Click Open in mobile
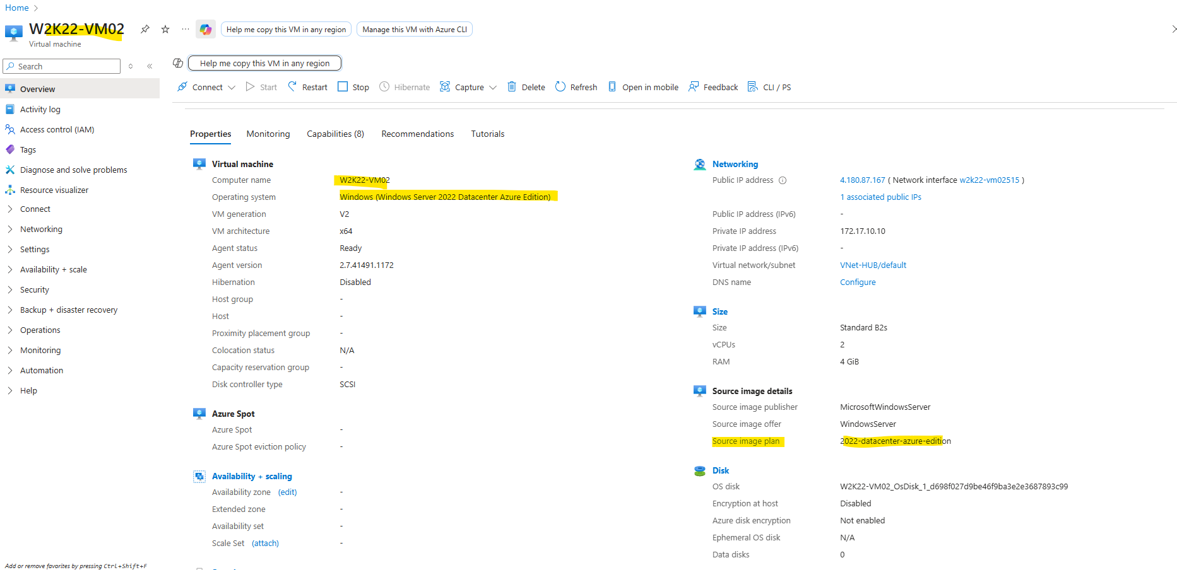 (x=643, y=87)
